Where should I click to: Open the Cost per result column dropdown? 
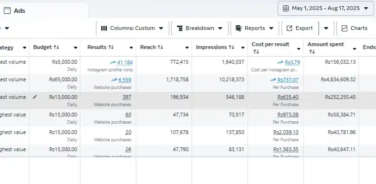(x=299, y=49)
